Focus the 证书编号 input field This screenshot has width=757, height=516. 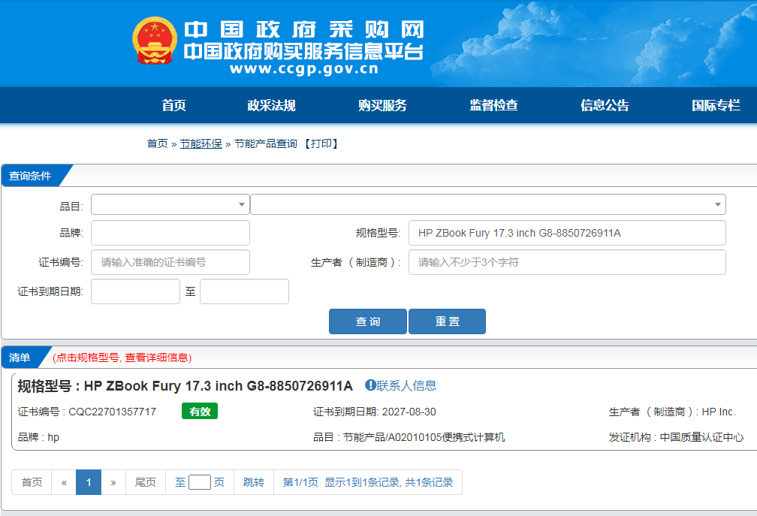click(170, 262)
